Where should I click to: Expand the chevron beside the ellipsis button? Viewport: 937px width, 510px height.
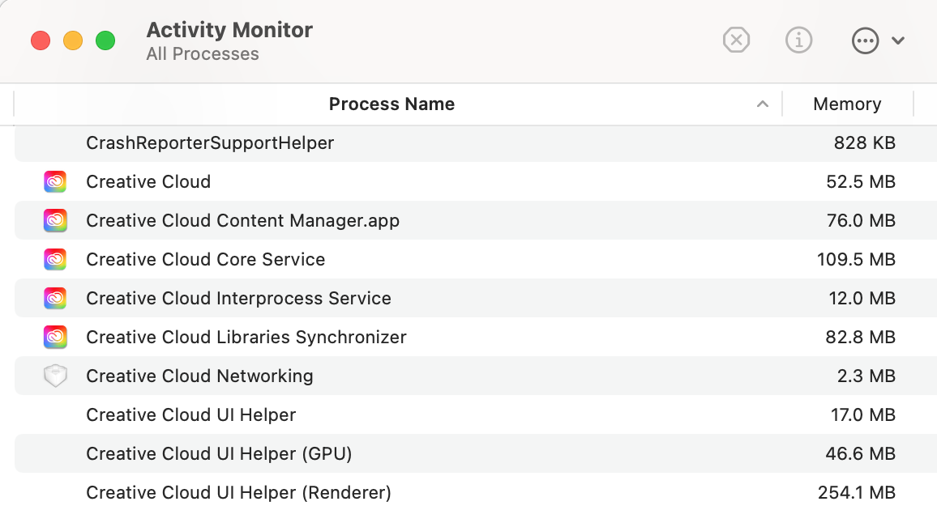(x=898, y=40)
